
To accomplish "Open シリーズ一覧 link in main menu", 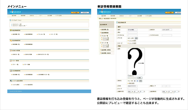I will click(x=54, y=34).
